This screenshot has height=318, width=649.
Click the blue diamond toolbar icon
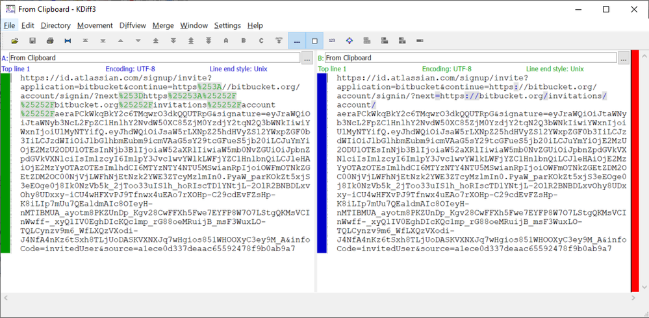click(x=350, y=41)
